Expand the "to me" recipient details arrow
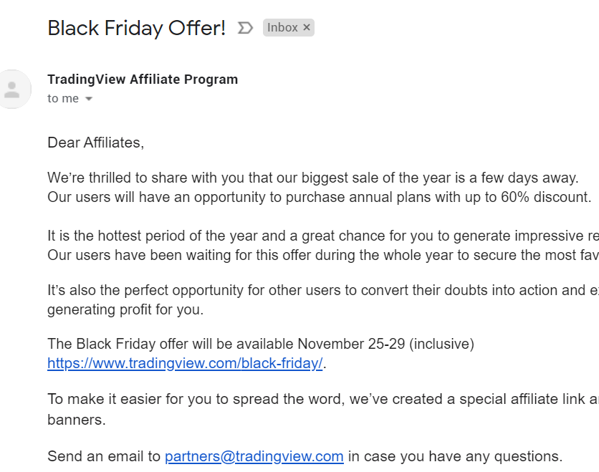This screenshot has width=599, height=472. 89,99
